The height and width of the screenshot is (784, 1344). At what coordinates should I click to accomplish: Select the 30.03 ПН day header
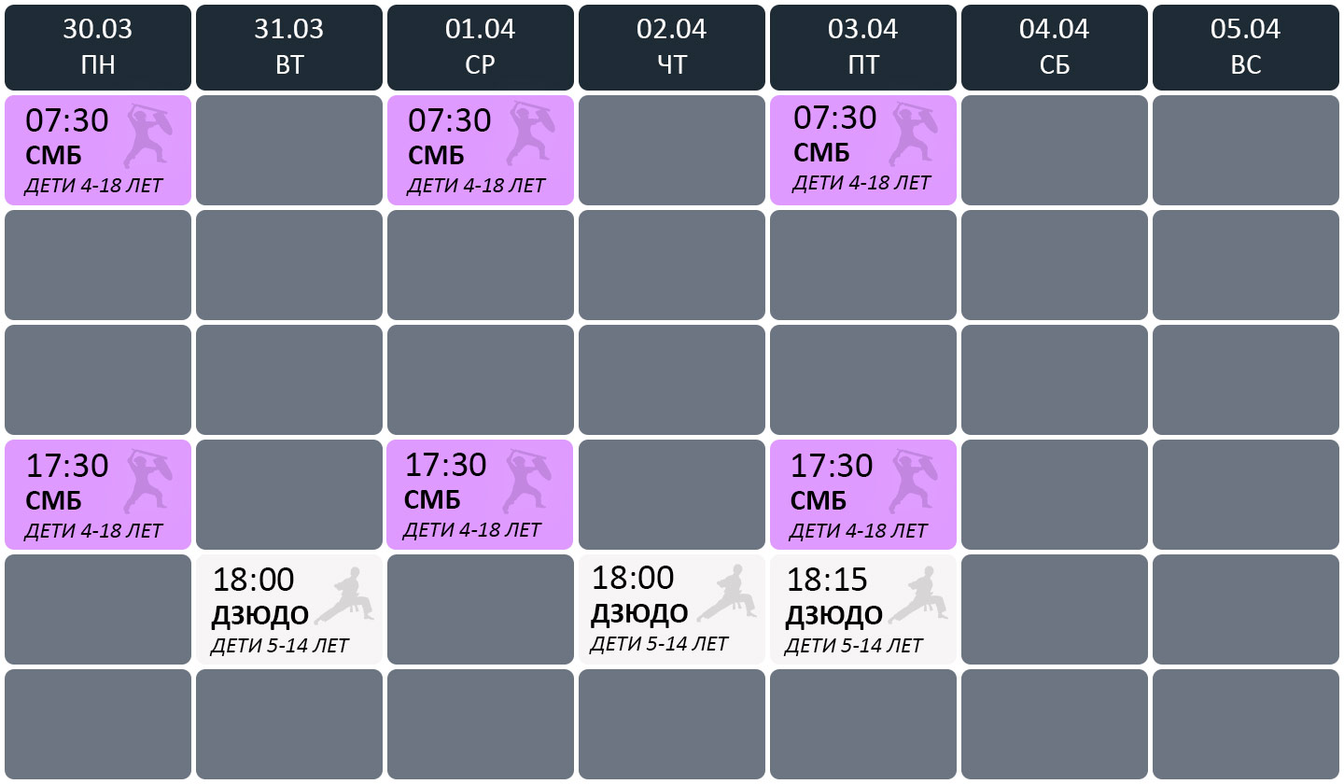pyautogui.click(x=98, y=47)
